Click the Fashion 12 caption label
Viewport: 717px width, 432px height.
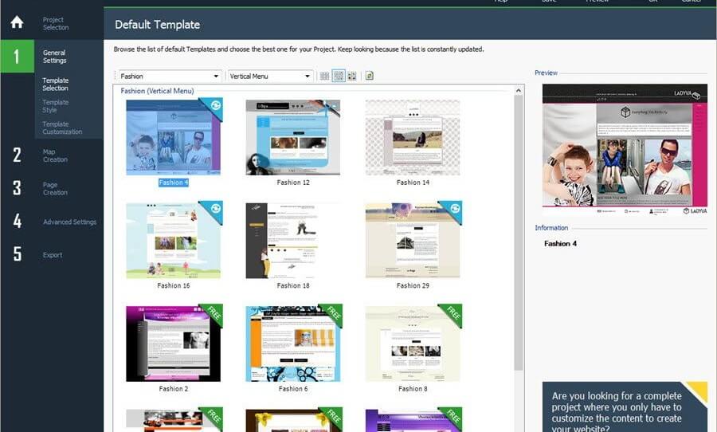(x=293, y=183)
